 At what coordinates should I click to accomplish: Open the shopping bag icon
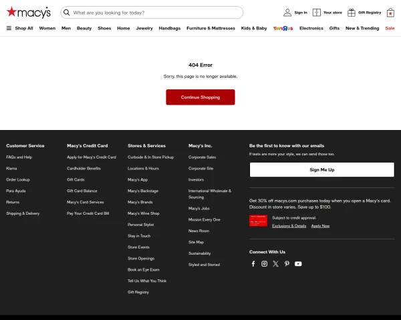tap(390, 13)
